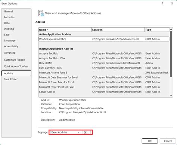Click the list scroll up arrow
177x145 pixels.
tap(171, 29)
